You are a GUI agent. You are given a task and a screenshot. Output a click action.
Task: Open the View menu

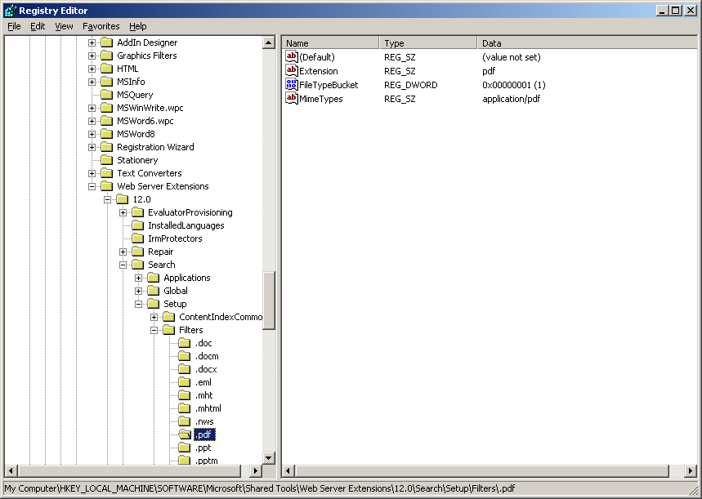(x=64, y=26)
